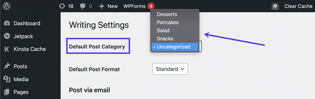Click the Media icon in sidebar

(7, 79)
